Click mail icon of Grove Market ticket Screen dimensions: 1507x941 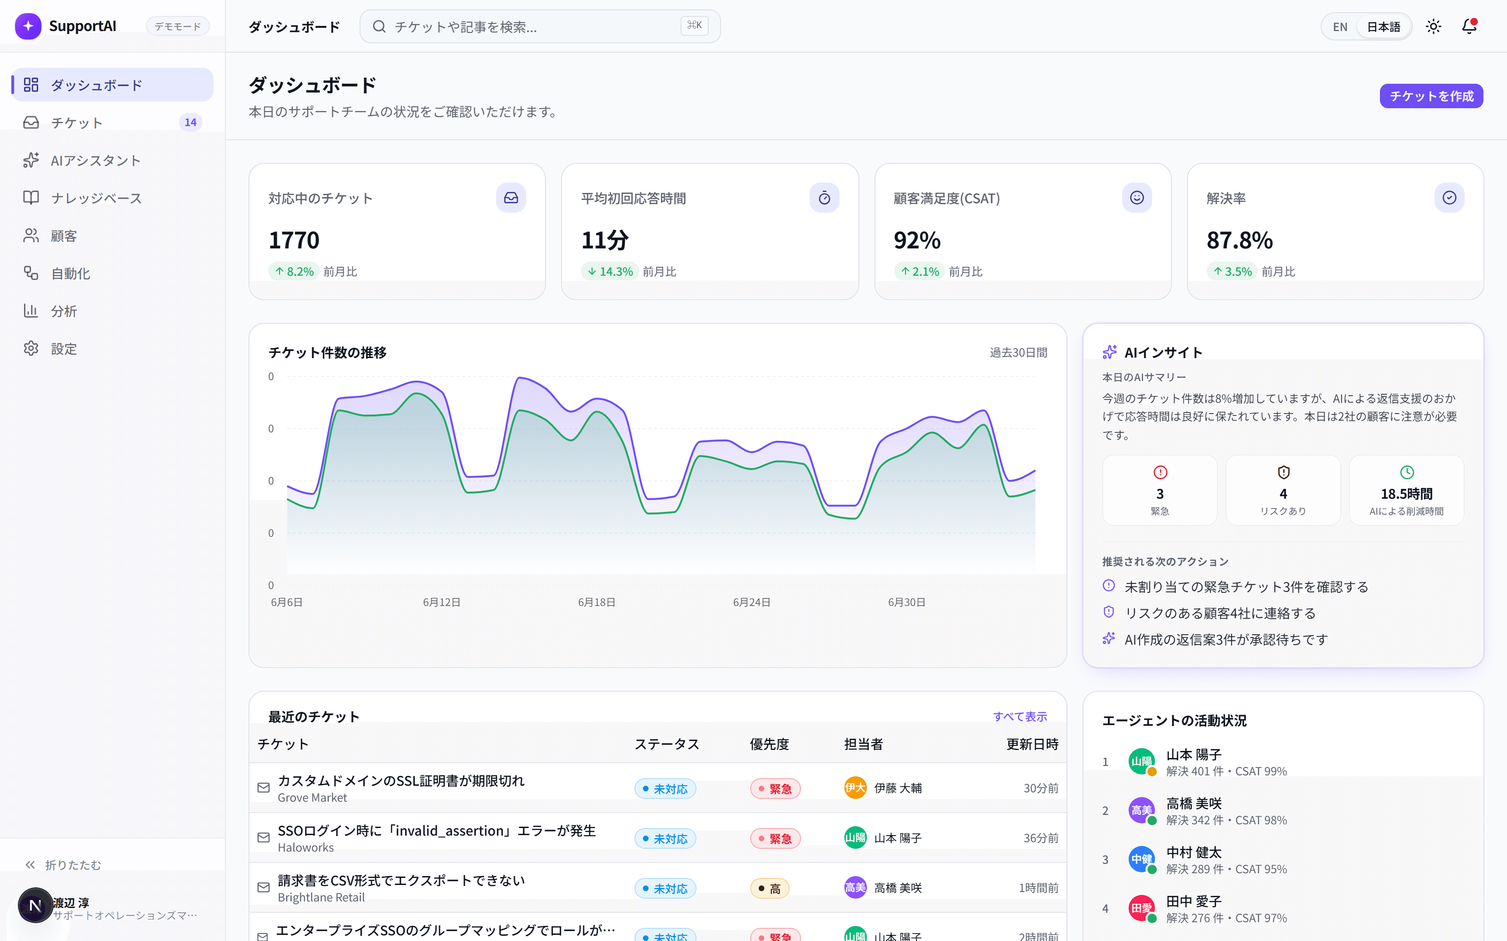(263, 788)
